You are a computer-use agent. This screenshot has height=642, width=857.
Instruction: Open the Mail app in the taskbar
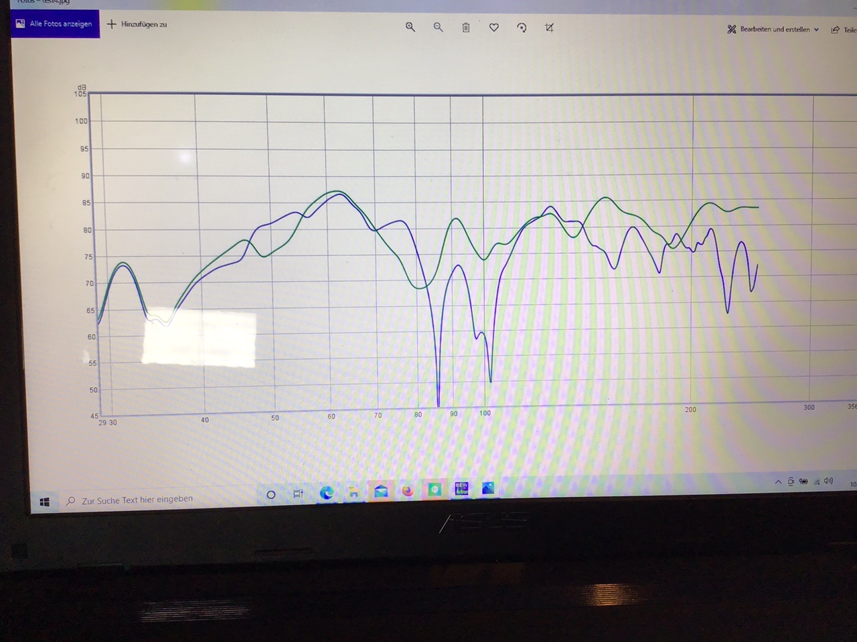pos(381,492)
